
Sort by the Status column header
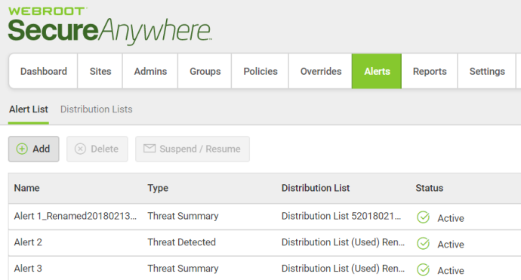tap(430, 188)
